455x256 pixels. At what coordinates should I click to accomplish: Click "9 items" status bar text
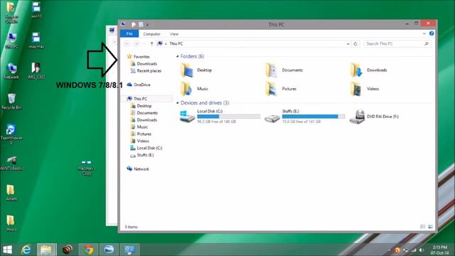[x=131, y=227]
